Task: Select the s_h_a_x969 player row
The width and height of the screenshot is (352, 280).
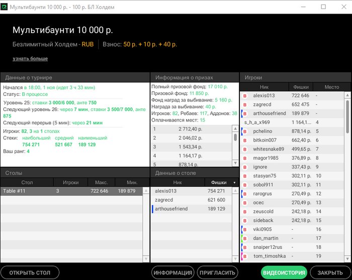Action: tap(292, 122)
